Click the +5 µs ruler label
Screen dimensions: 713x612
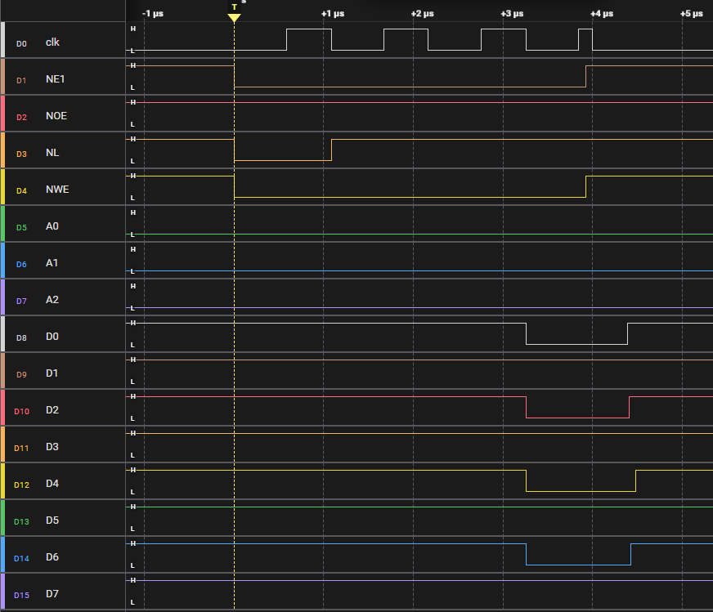pos(692,14)
